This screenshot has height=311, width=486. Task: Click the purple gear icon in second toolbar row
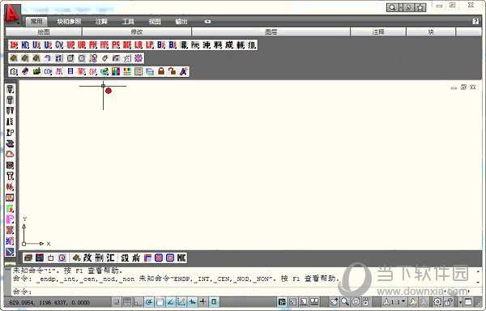tap(139, 58)
